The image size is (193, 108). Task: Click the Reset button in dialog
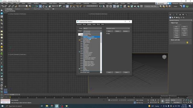click(x=126, y=72)
